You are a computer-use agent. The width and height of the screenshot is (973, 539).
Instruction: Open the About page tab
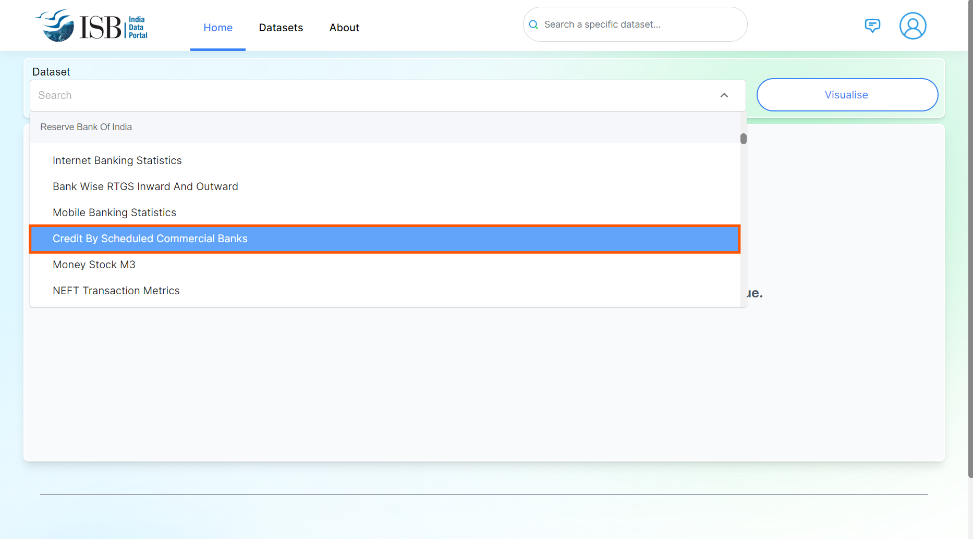[344, 28]
